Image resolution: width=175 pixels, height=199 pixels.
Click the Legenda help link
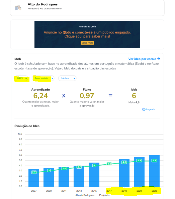click(149, 110)
